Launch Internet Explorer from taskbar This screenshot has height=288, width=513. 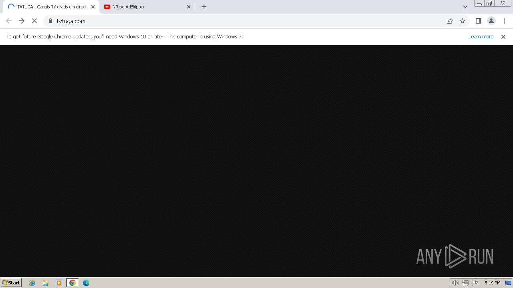[32, 283]
